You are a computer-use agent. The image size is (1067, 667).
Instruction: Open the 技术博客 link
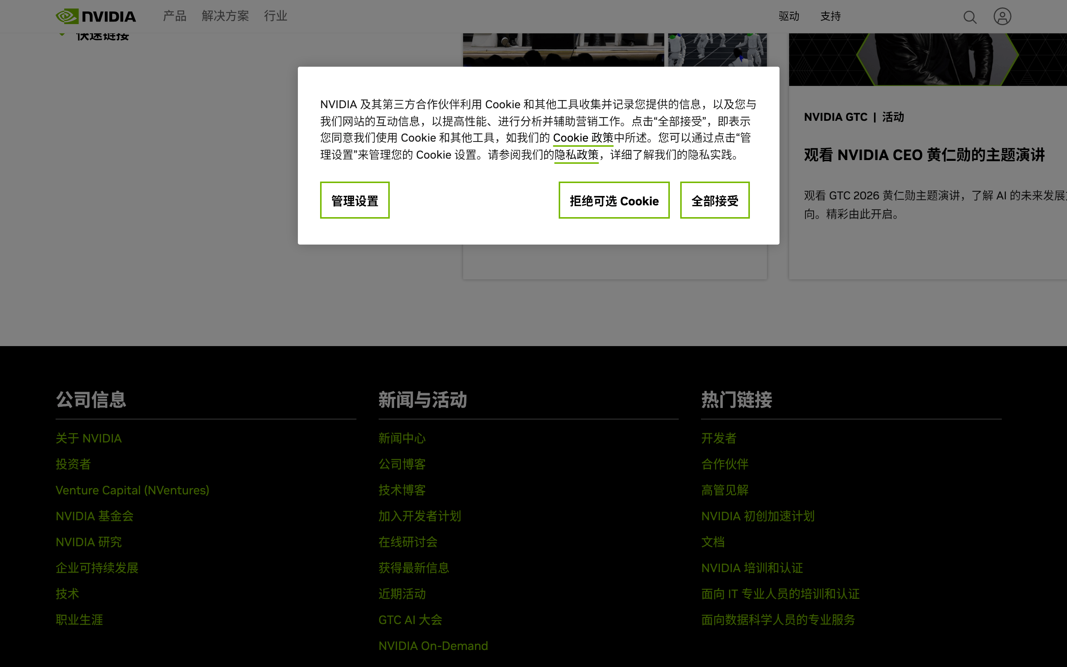coord(402,490)
